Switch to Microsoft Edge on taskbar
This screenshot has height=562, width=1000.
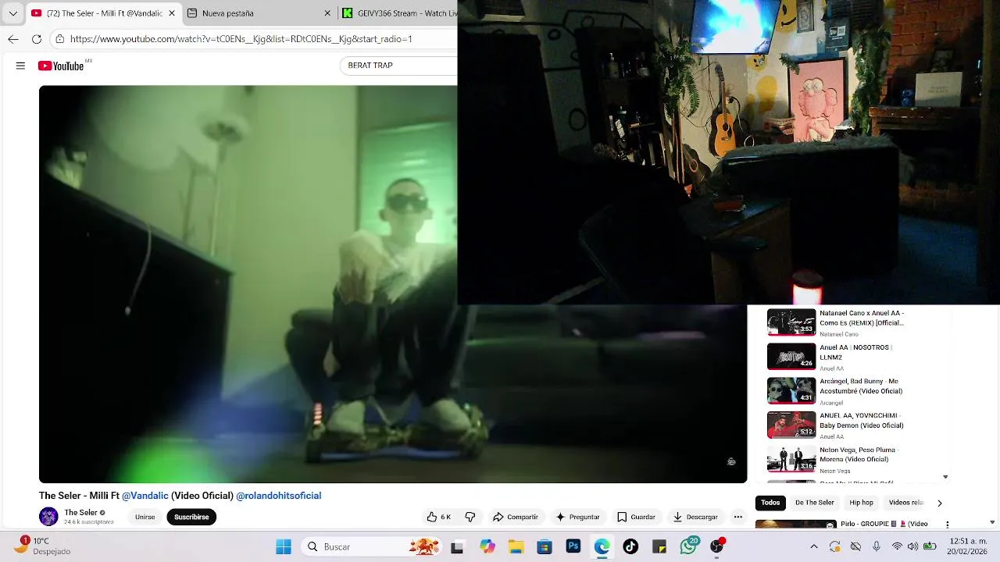[x=602, y=546]
